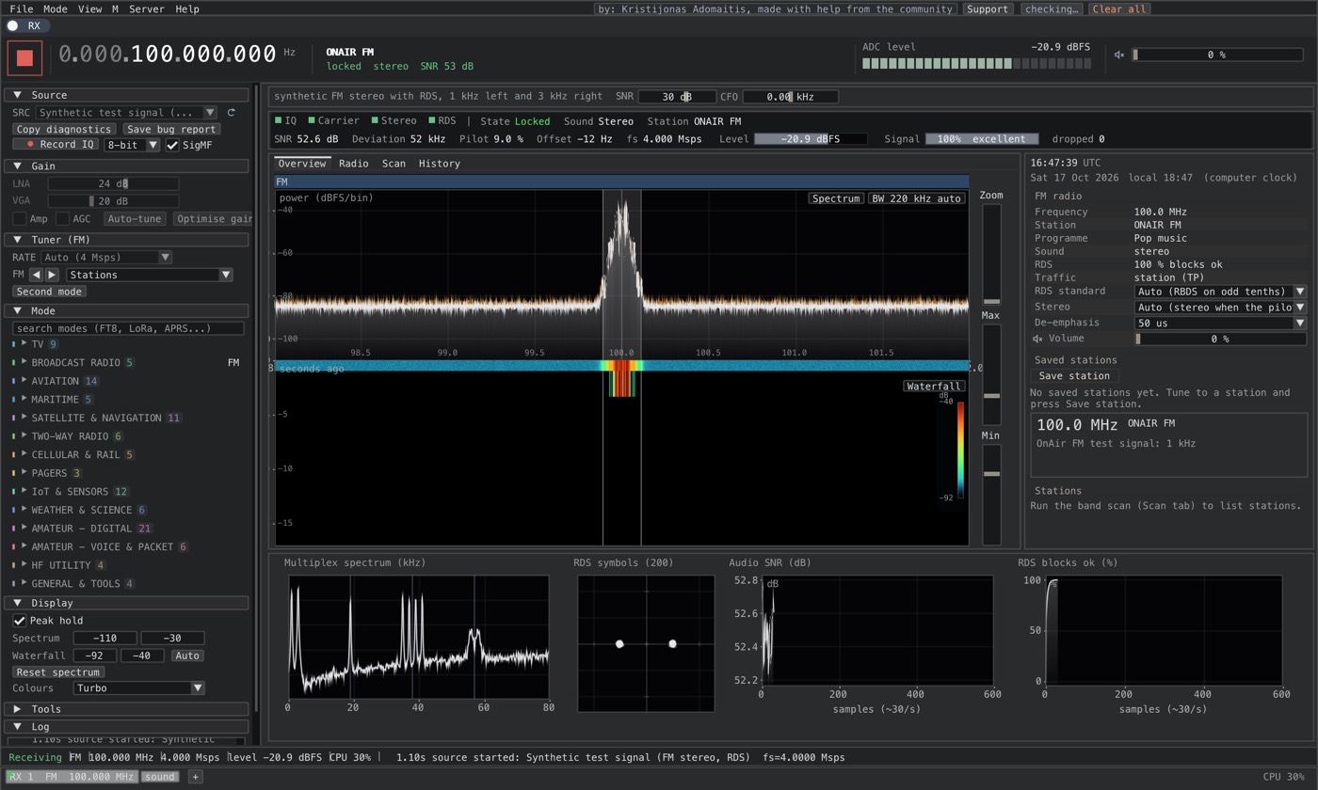
Task: Click Copy diagnostics button
Action: (x=64, y=129)
